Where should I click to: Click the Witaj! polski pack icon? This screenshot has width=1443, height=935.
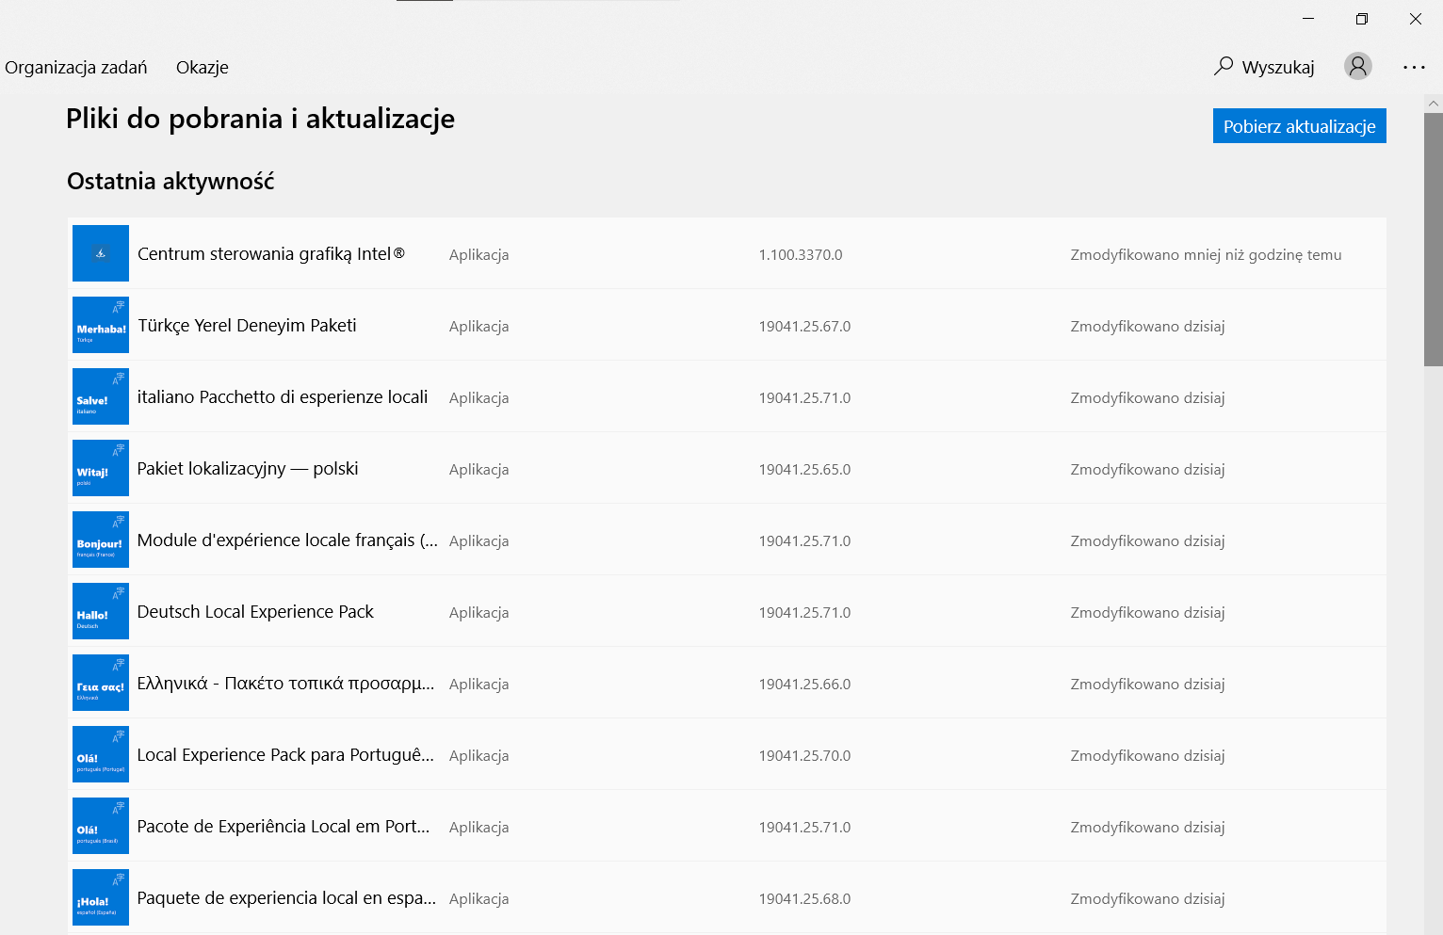coord(101,468)
